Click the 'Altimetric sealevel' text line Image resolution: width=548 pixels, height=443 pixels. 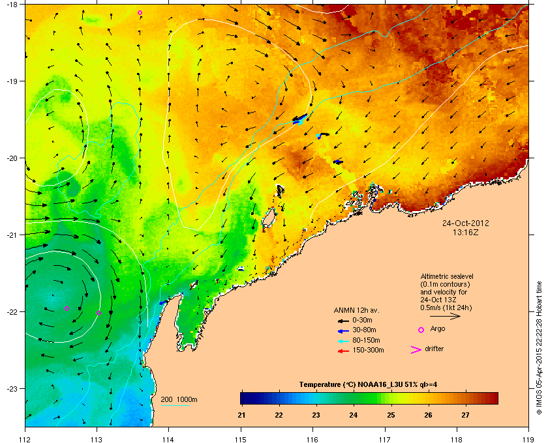(447, 276)
